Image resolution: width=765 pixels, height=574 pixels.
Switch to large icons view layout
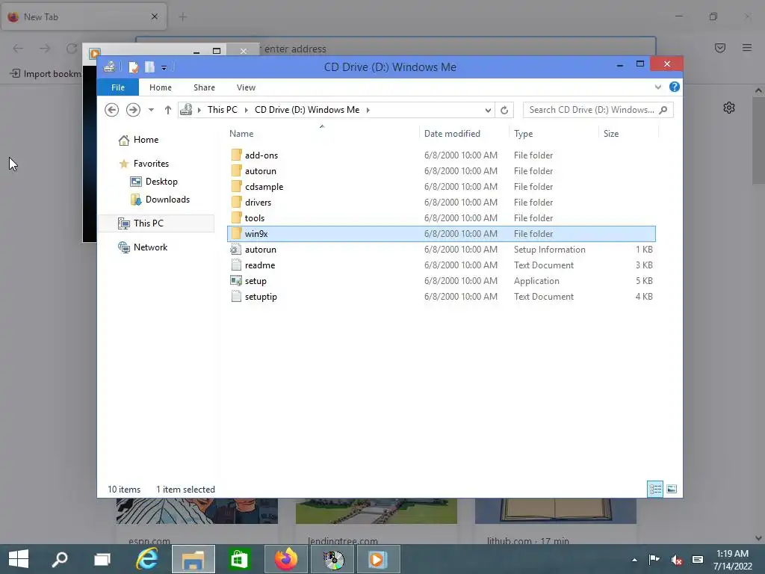point(672,489)
